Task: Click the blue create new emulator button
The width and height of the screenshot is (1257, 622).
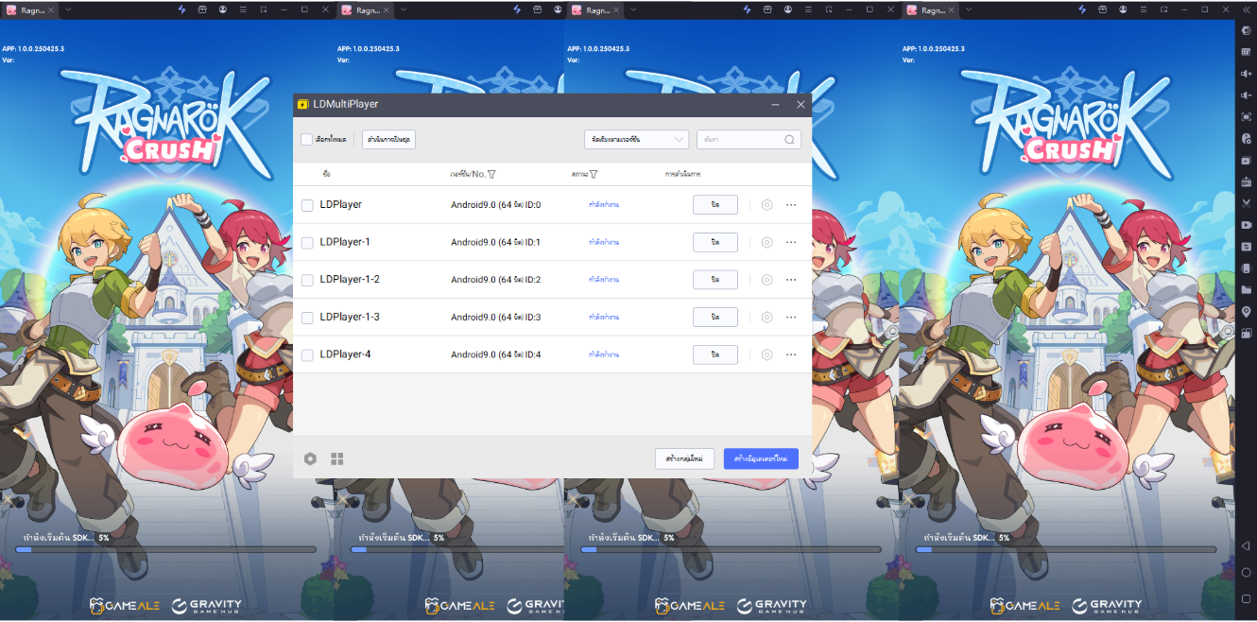Action: pos(761,458)
